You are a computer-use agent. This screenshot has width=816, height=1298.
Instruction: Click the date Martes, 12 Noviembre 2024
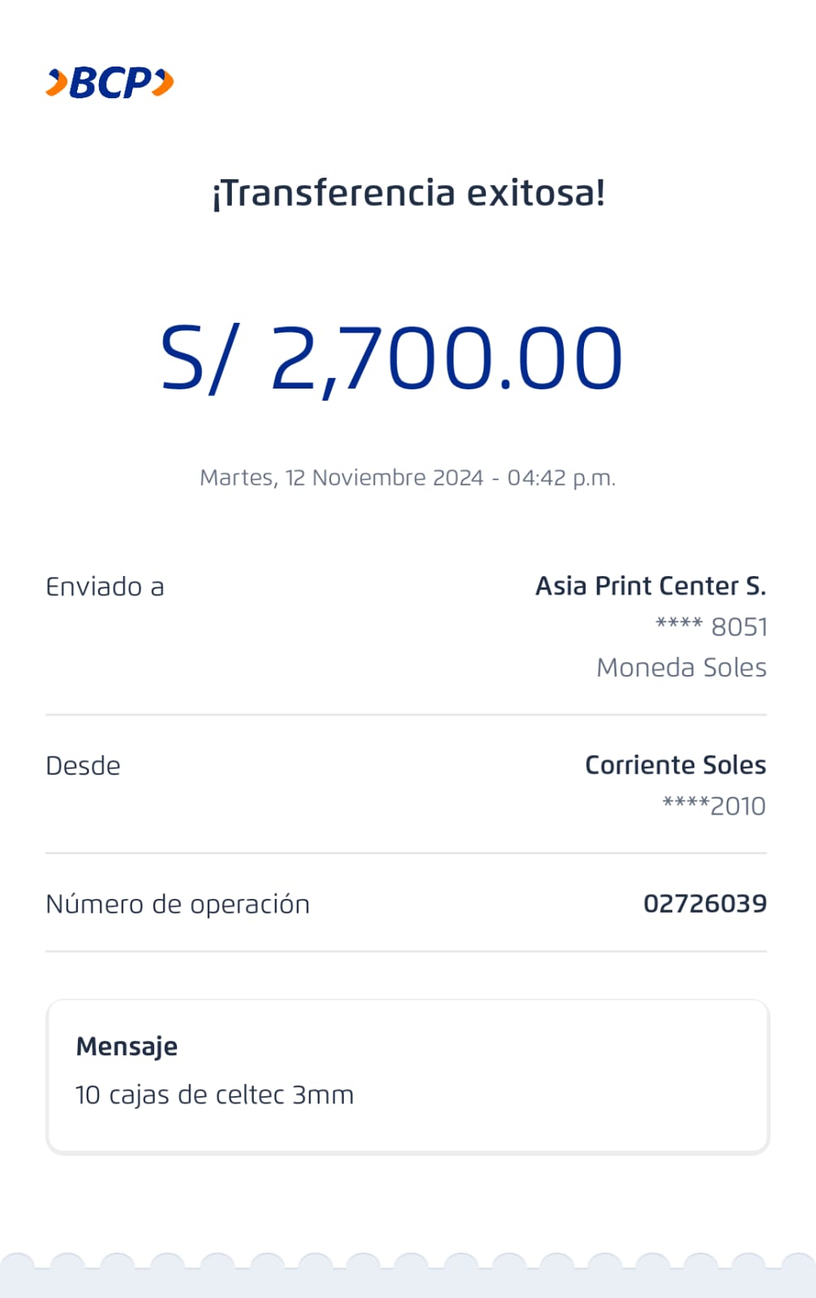[341, 478]
